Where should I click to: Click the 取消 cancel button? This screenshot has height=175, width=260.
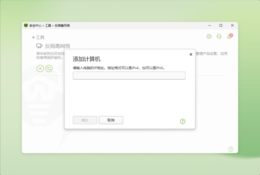(111, 120)
